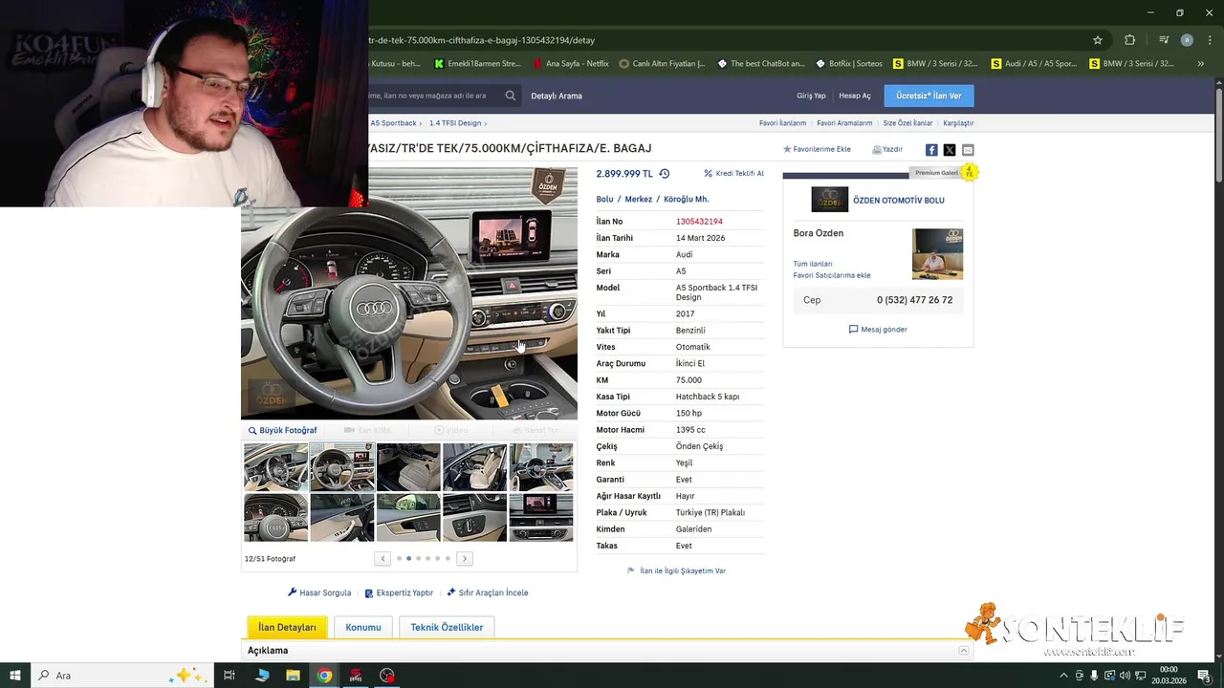The height and width of the screenshot is (688, 1224).
Task: Click Ücretsiz İlan Ver button
Action: coord(929,96)
